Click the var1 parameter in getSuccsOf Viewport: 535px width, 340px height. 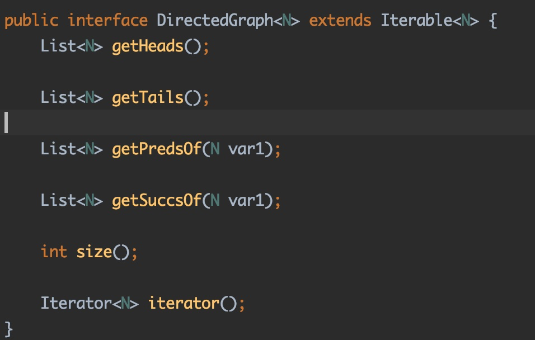(246, 200)
